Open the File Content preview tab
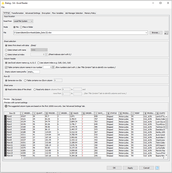This screenshot has width=172, height=173. pos(17,99)
